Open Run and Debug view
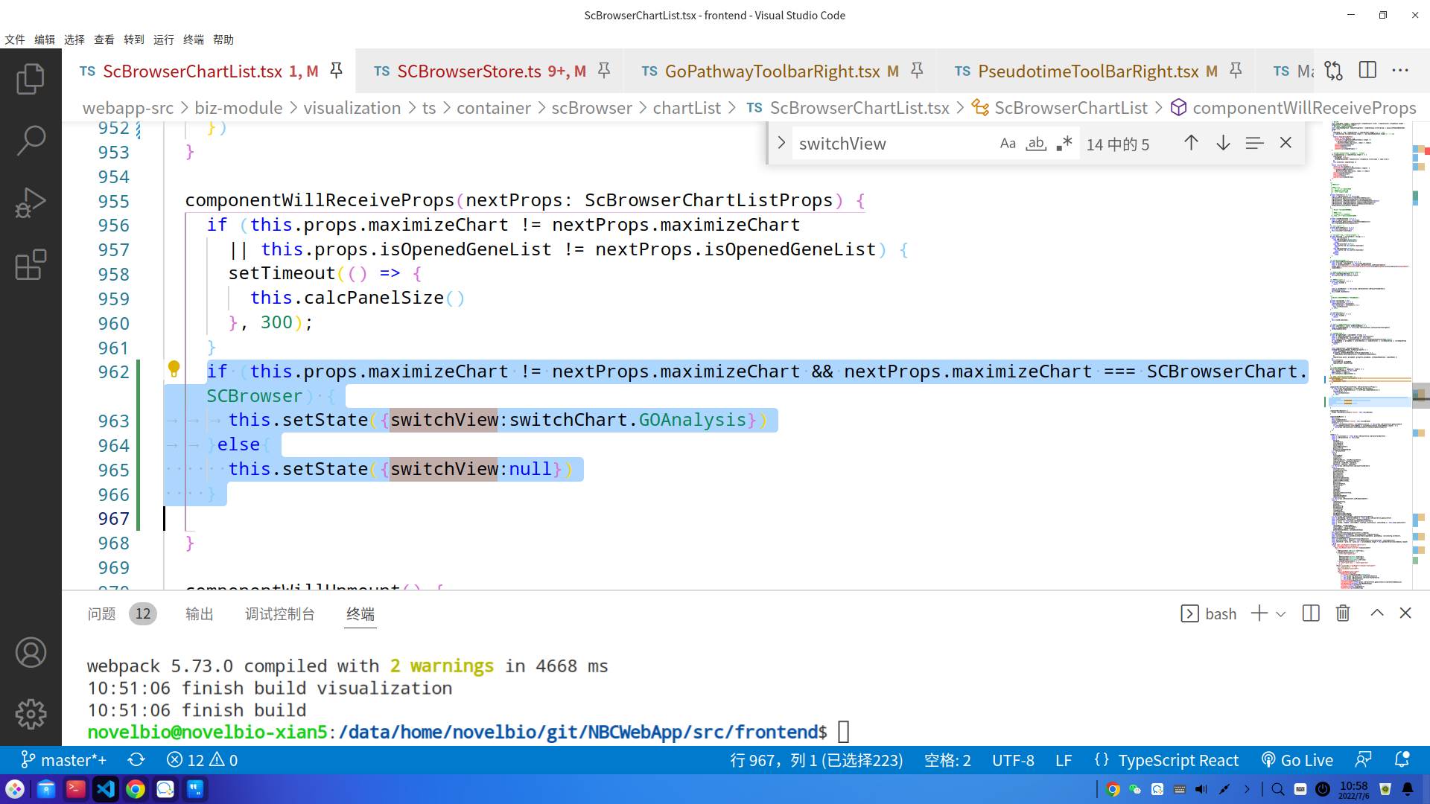This screenshot has height=804, width=1430. 31,202
